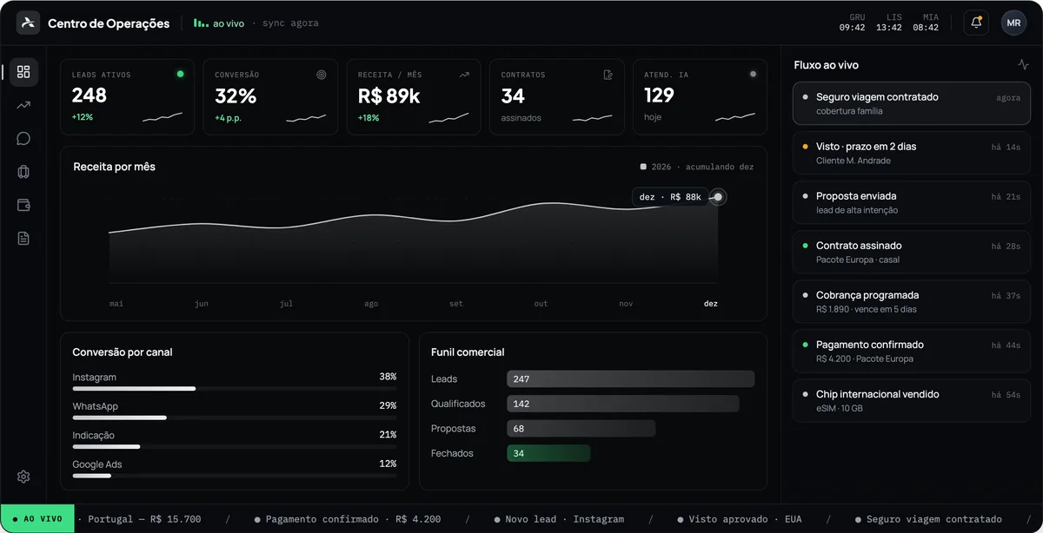This screenshot has height=533, width=1043.
Task: Click the app logo in top bar
Action: [29, 23]
